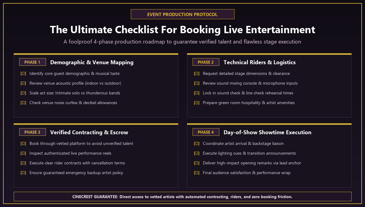Select the Technical Riders & Logistics heading
The height and width of the screenshot is (207, 365).
tap(259, 62)
